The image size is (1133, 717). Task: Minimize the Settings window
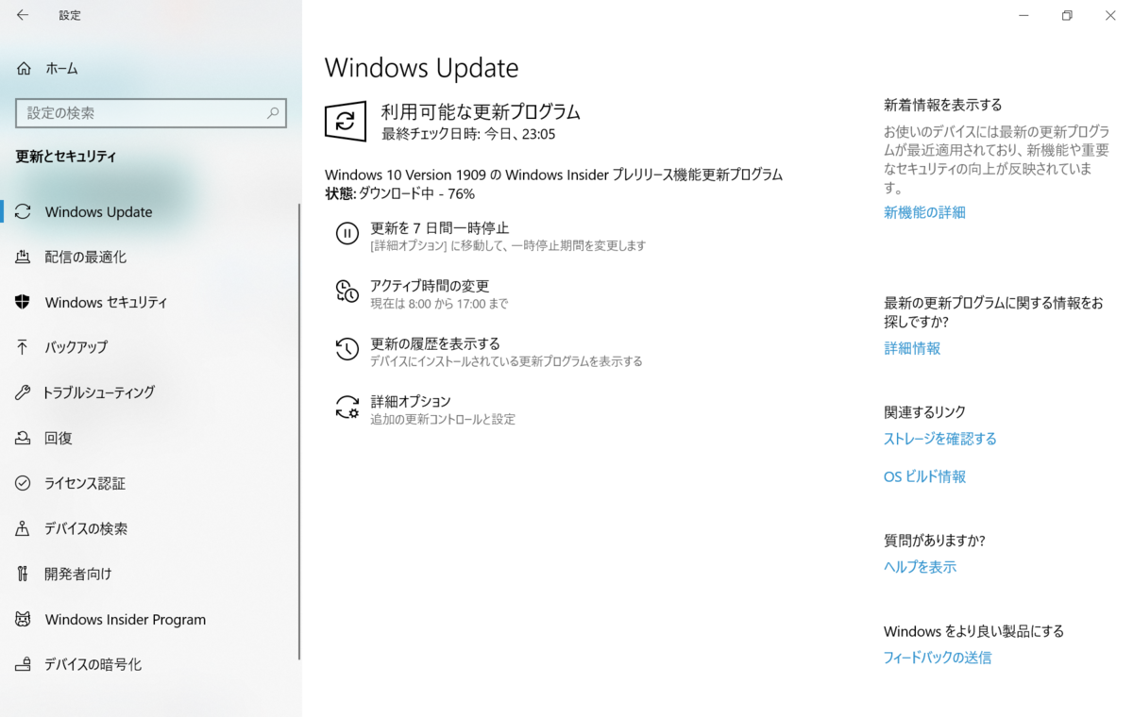click(x=1023, y=15)
